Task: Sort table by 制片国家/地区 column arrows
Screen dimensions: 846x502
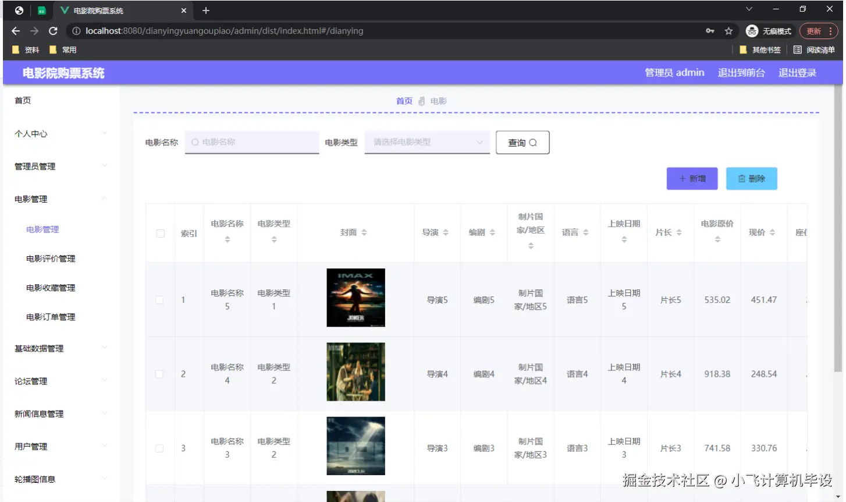Action: 531,246
